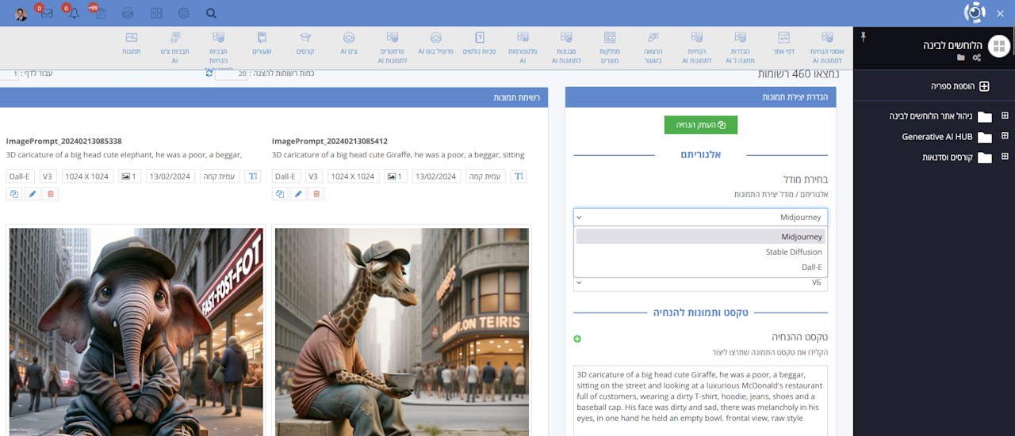The width and height of the screenshot is (1015, 436).
Task: Refresh the record count display
Action: [209, 74]
